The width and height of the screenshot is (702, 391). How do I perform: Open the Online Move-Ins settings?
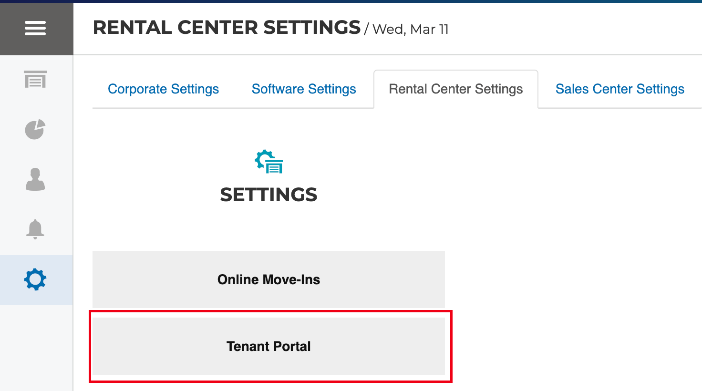(268, 279)
